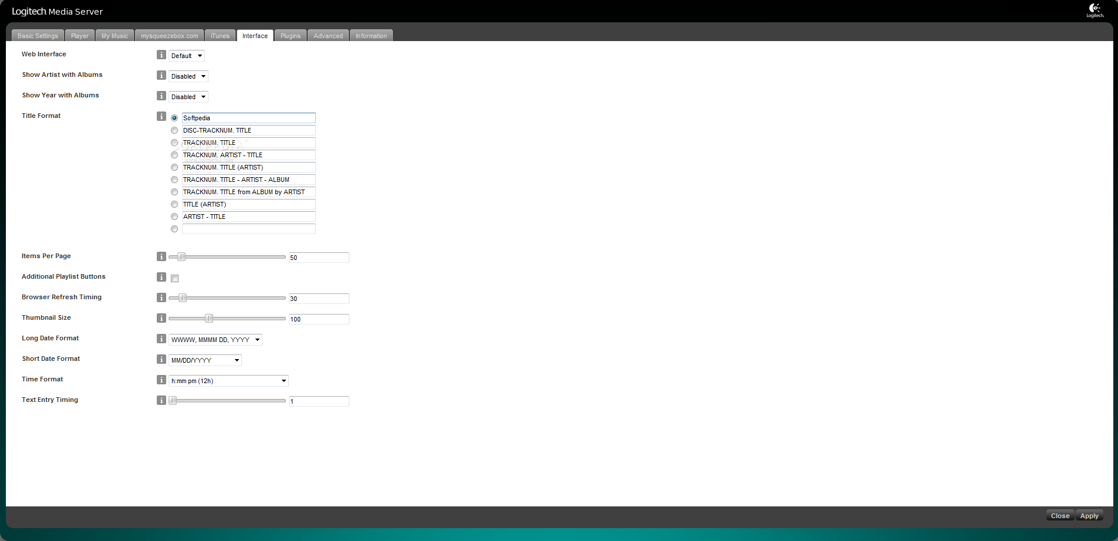
Task: Click the Thumbnail Size slider handle
Action: [208, 319]
